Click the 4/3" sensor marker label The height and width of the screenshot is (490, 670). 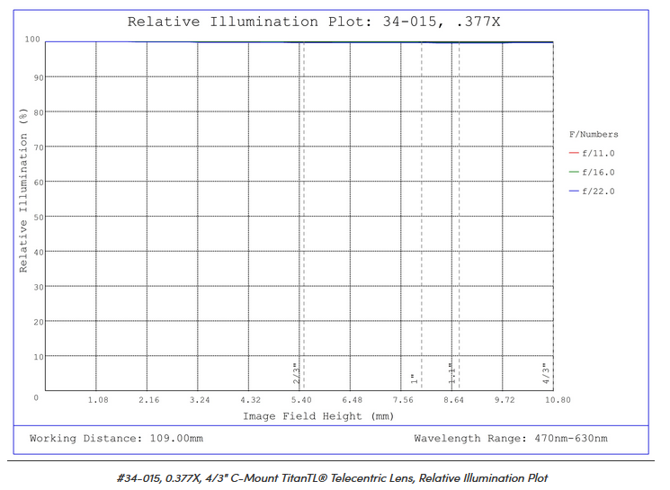click(545, 373)
